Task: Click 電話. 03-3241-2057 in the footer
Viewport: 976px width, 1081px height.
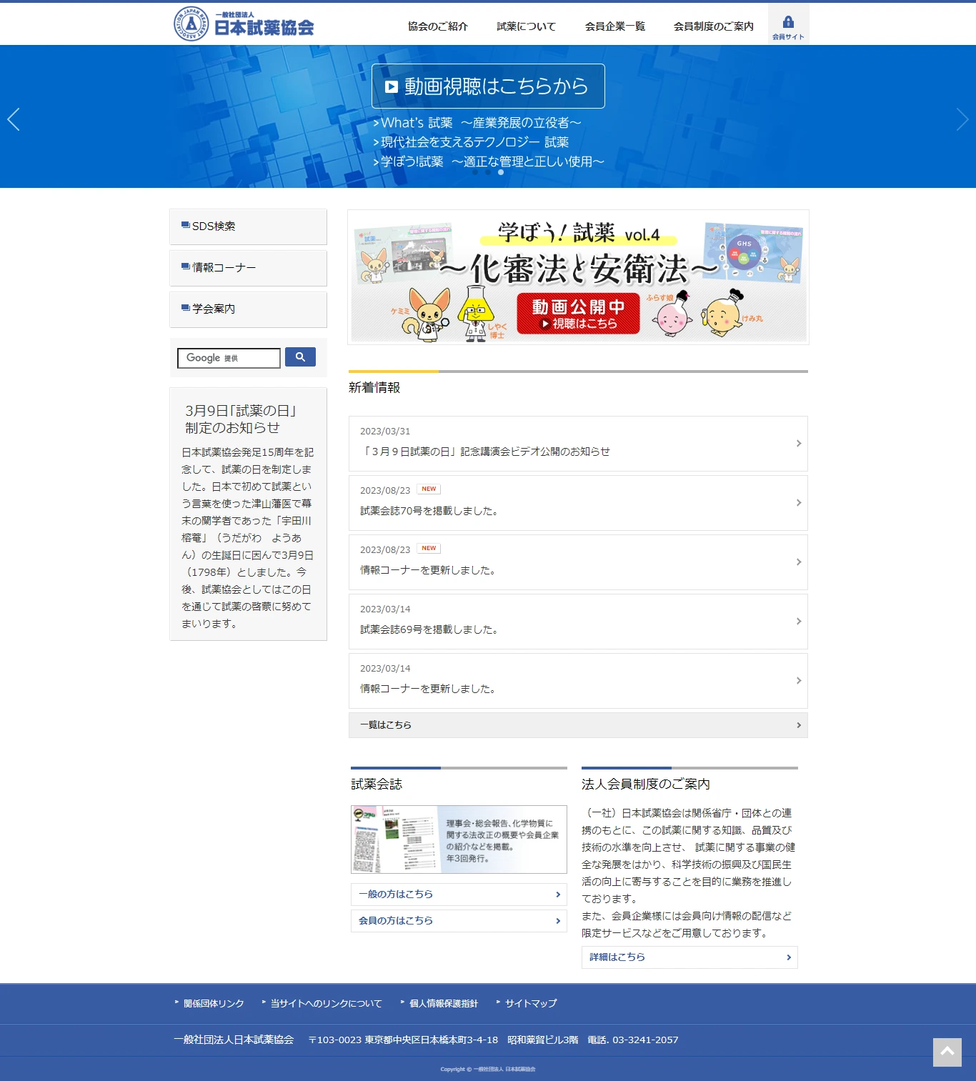Action: click(633, 1040)
